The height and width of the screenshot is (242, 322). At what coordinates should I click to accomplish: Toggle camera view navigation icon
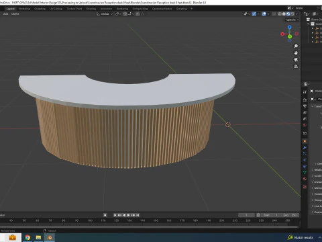tap(296, 60)
